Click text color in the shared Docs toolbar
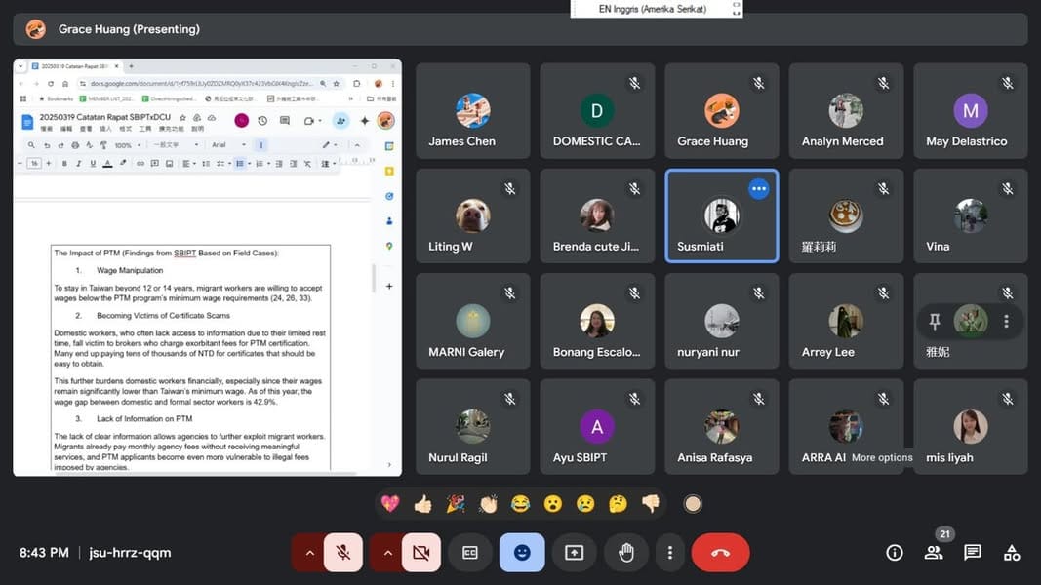The width and height of the screenshot is (1041, 585). coord(107,163)
